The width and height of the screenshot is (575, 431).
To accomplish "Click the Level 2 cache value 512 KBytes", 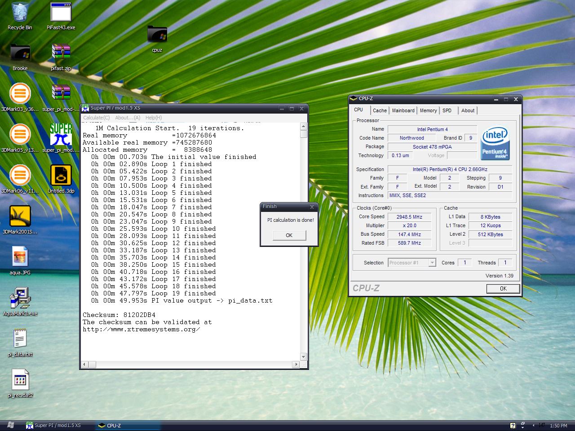I will click(490, 234).
